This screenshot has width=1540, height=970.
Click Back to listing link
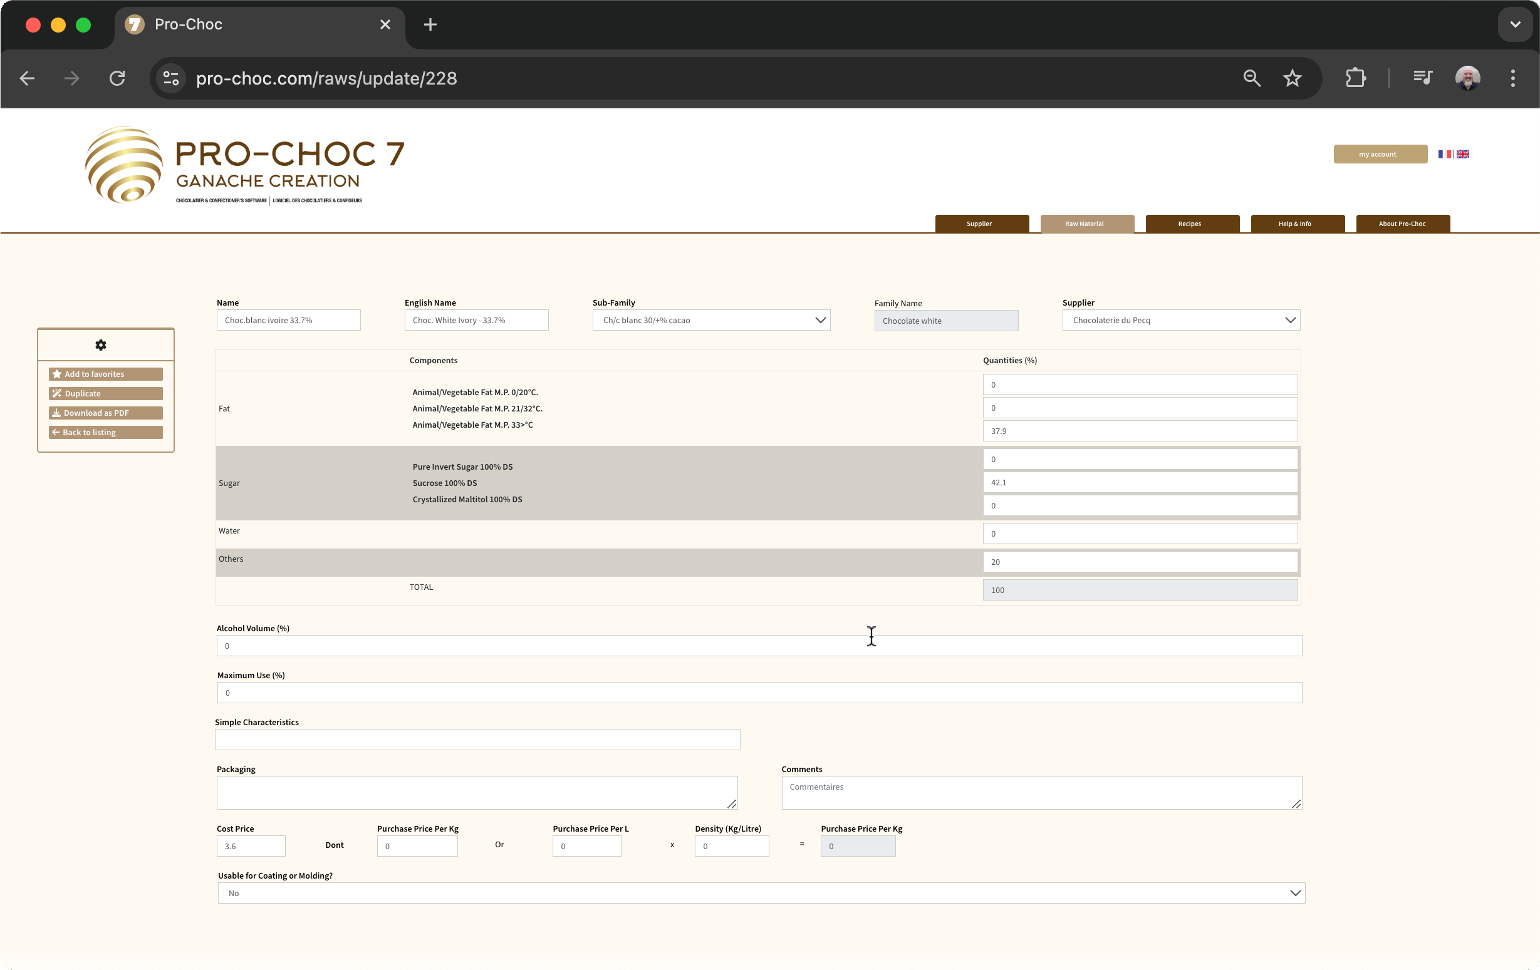[x=105, y=432]
